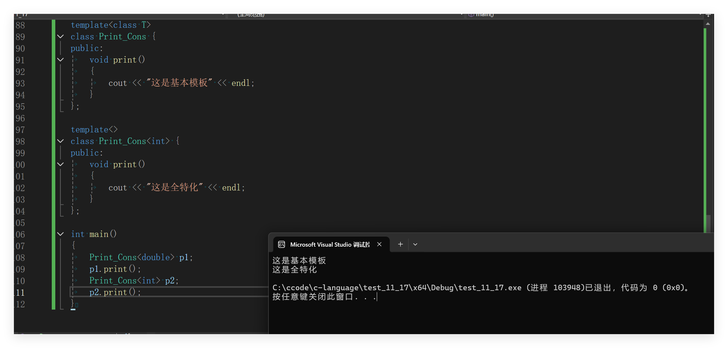Image resolution: width=728 pixels, height=348 pixels.
Task: Click 'class Print_Cons<int> {' text
Action: (125, 141)
